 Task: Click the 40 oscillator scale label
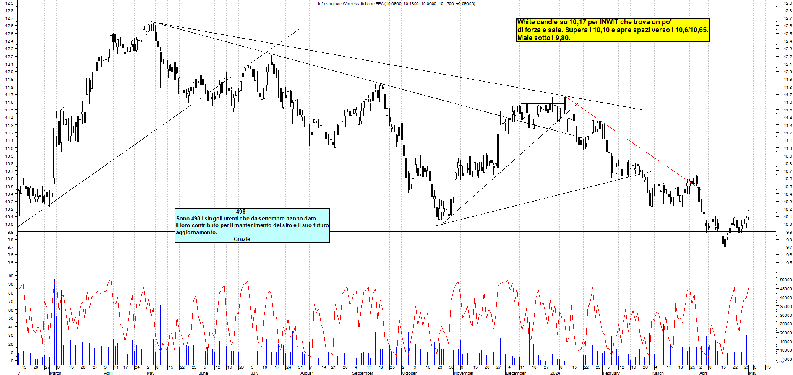(11, 327)
